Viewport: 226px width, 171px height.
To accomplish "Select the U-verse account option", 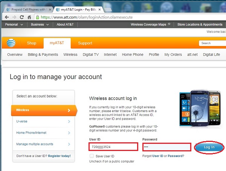I will (x=43, y=121).
